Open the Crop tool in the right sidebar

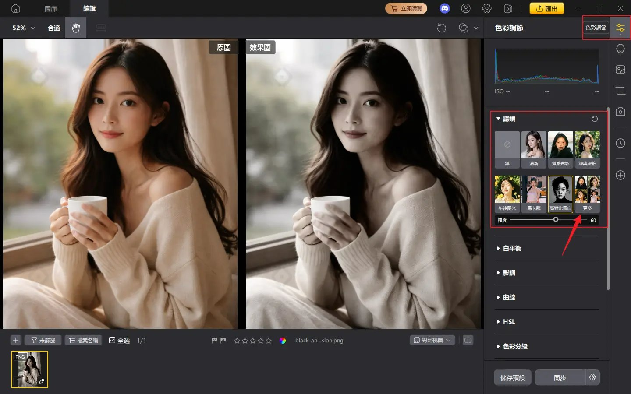point(620,91)
